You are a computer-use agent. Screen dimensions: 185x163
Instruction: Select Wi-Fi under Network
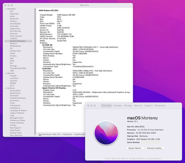[12, 86]
